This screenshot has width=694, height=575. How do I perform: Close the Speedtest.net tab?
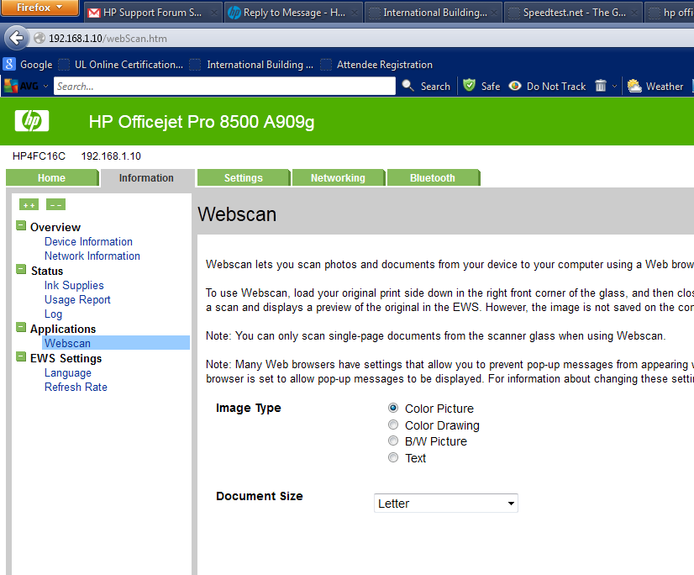pos(634,13)
